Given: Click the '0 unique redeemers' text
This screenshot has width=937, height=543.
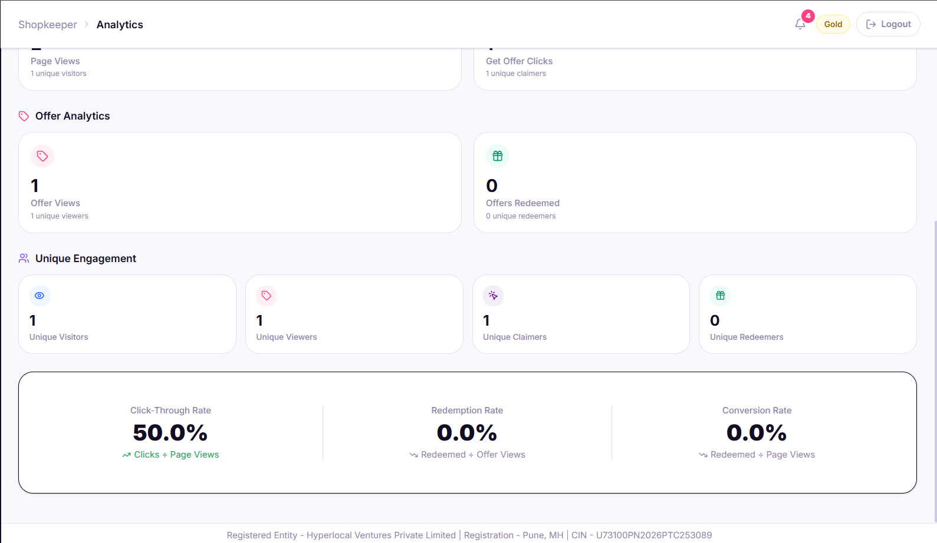Looking at the screenshot, I should [x=521, y=216].
